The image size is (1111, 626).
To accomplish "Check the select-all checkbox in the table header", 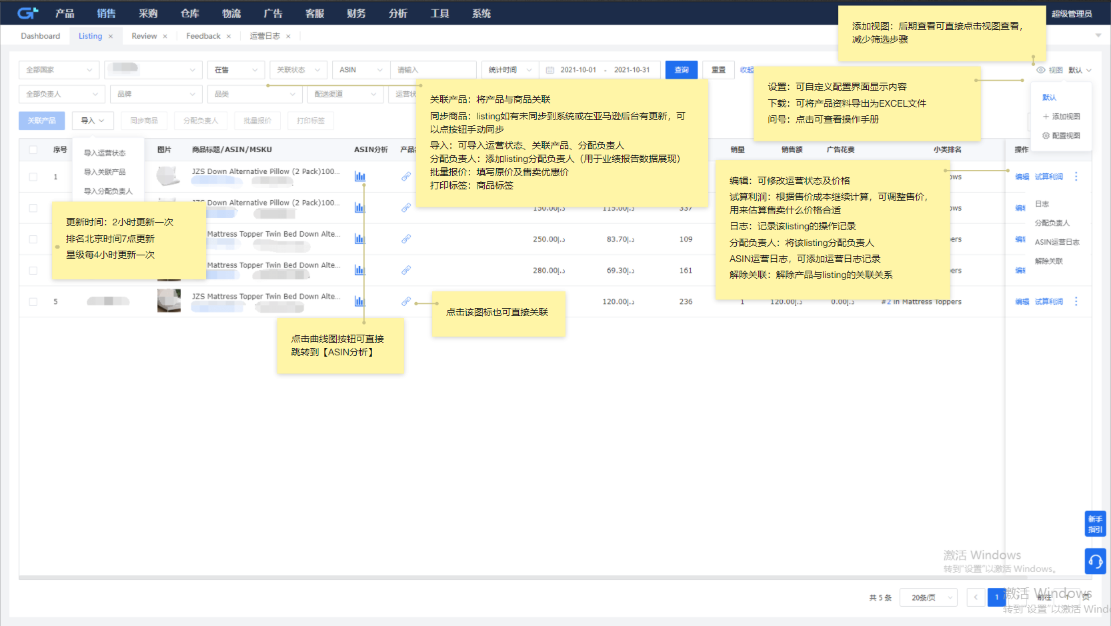I will (33, 149).
